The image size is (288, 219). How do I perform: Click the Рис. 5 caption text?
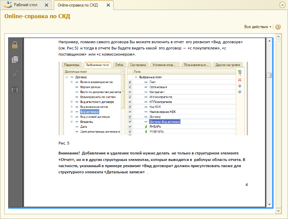pos(64,143)
